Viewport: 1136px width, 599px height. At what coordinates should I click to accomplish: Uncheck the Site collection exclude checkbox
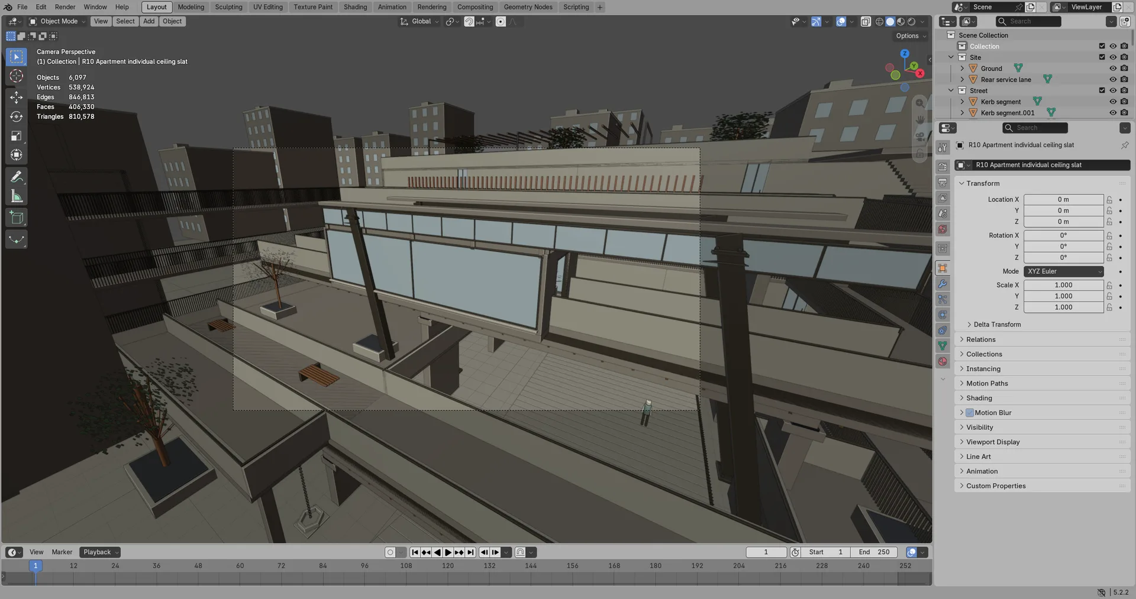tap(1102, 57)
